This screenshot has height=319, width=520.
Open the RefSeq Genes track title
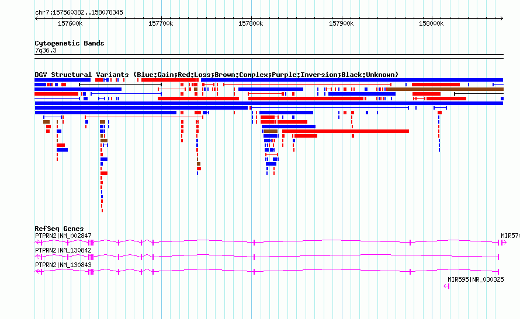pyautogui.click(x=59, y=229)
